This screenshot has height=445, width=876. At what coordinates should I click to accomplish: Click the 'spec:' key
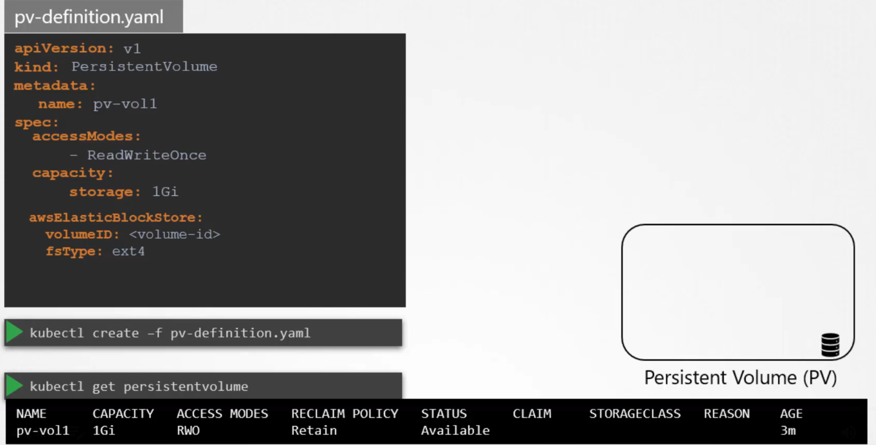[37, 122]
